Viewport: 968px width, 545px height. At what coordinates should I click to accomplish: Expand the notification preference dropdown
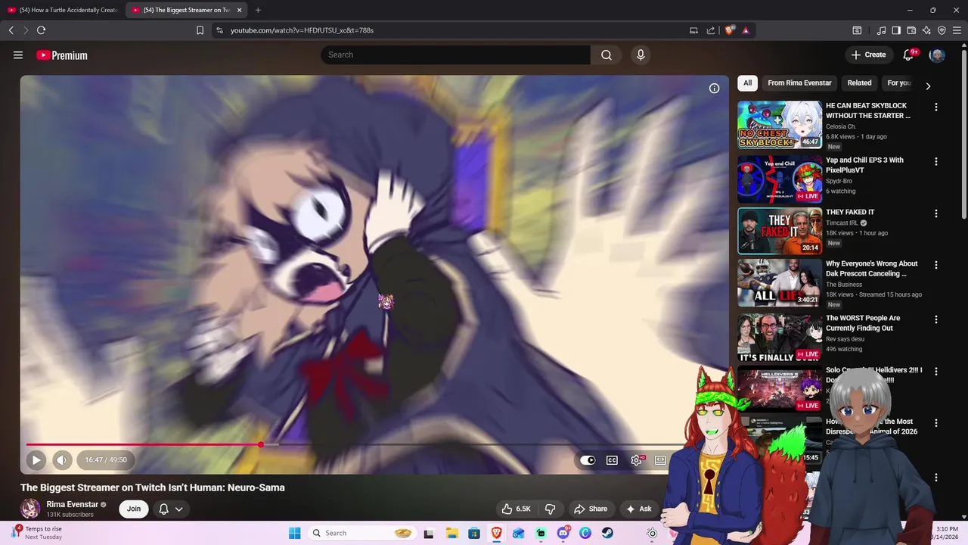click(179, 509)
